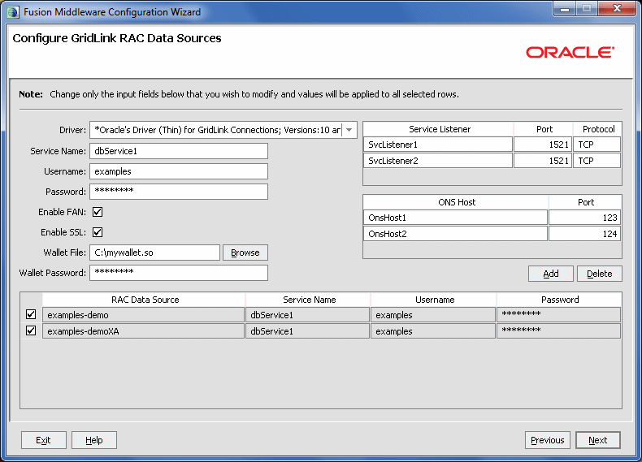Proceed with the Next button

tap(598, 440)
